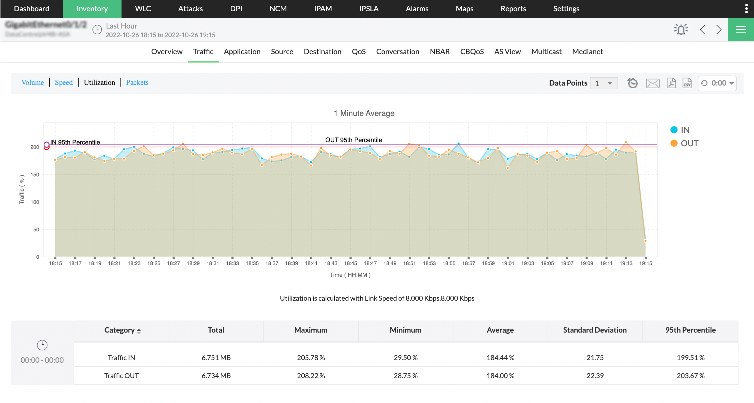Open the Alarms menu
The image size is (754, 403).
417,8
